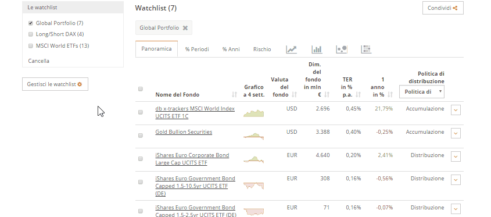Click the 4.640 fund size value
The width and height of the screenshot is (491, 217).
(322, 155)
